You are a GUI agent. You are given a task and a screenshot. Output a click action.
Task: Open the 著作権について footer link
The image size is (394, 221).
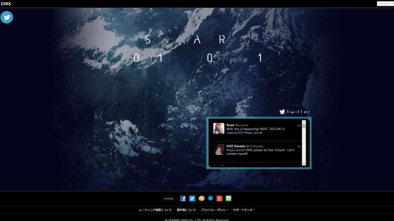point(186,210)
